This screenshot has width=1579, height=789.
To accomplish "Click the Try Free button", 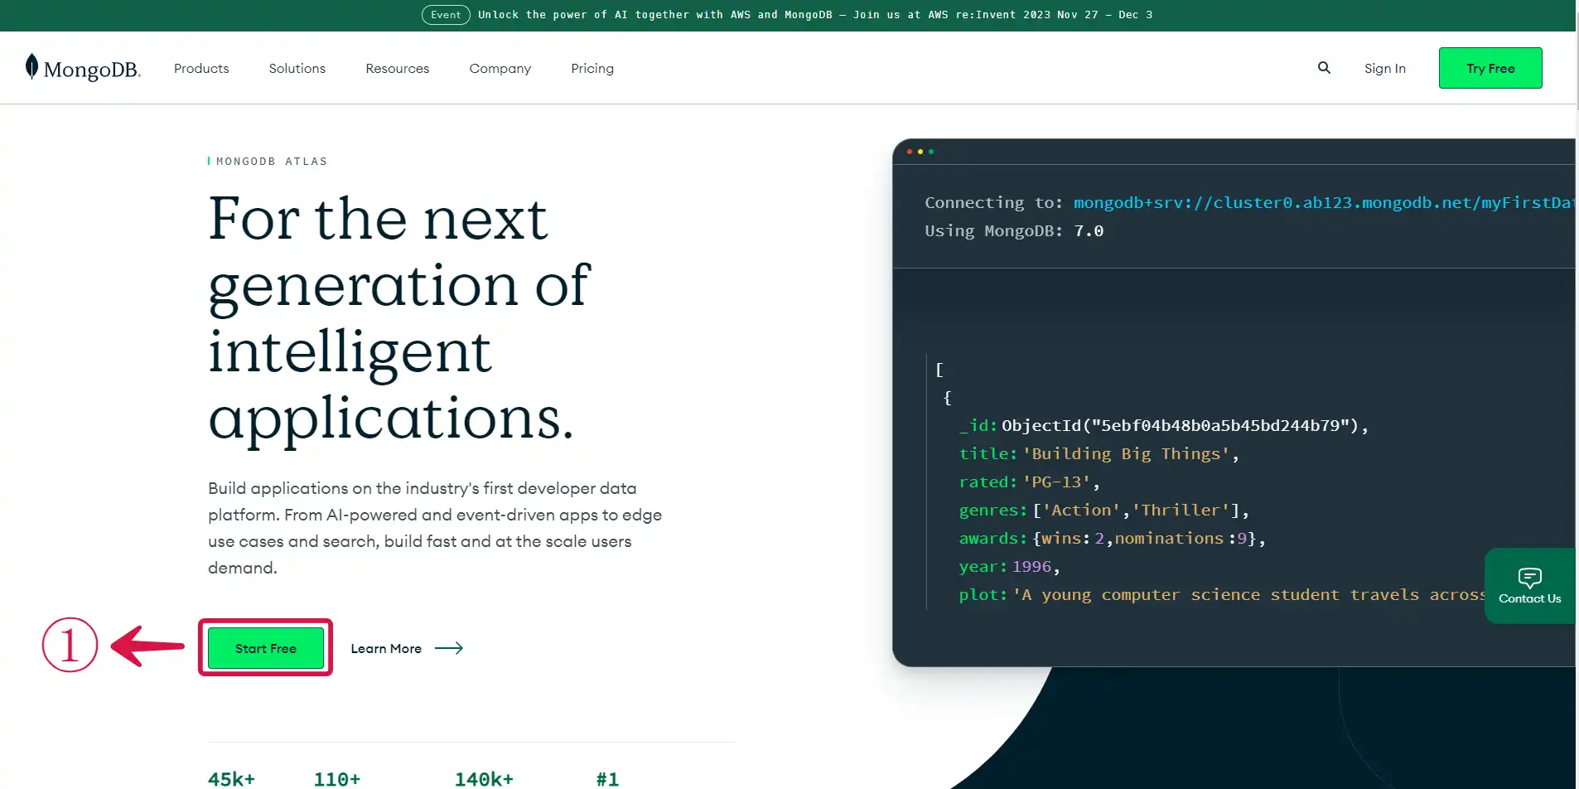I will (1490, 68).
